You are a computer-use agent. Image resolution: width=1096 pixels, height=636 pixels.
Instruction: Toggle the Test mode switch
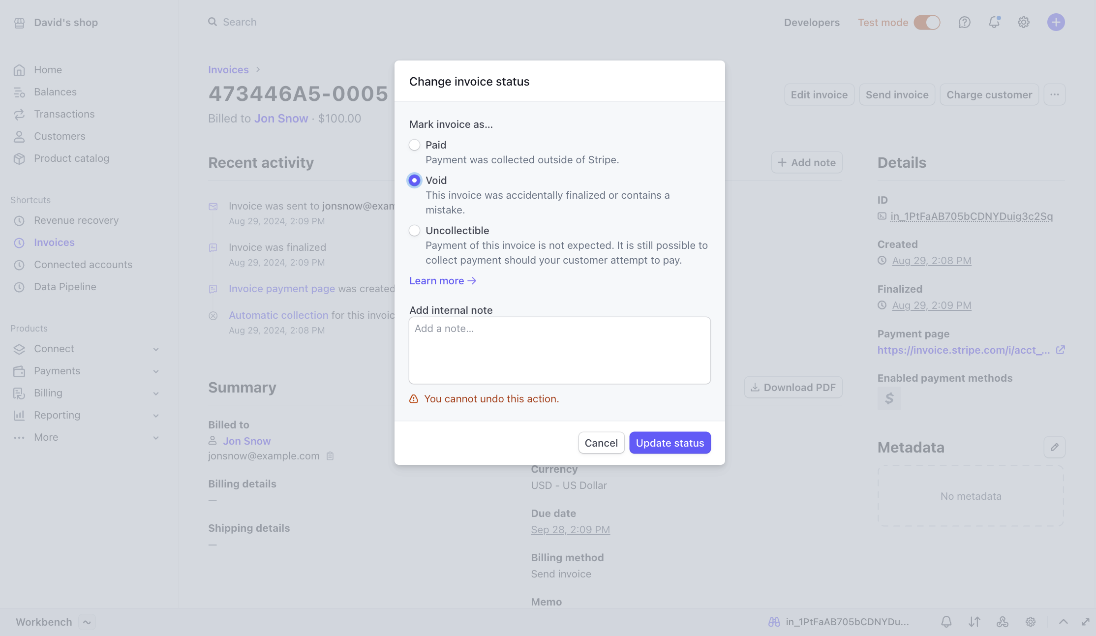(x=927, y=22)
